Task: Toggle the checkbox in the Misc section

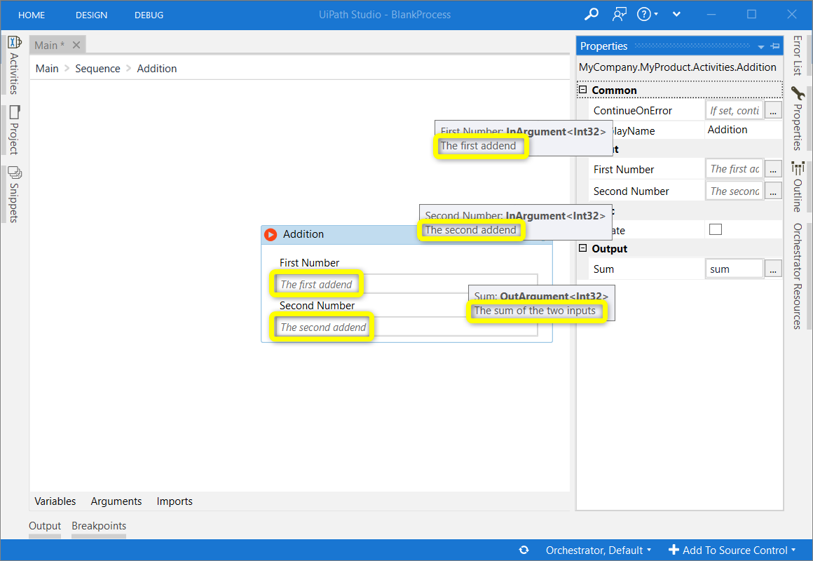Action: (715, 229)
